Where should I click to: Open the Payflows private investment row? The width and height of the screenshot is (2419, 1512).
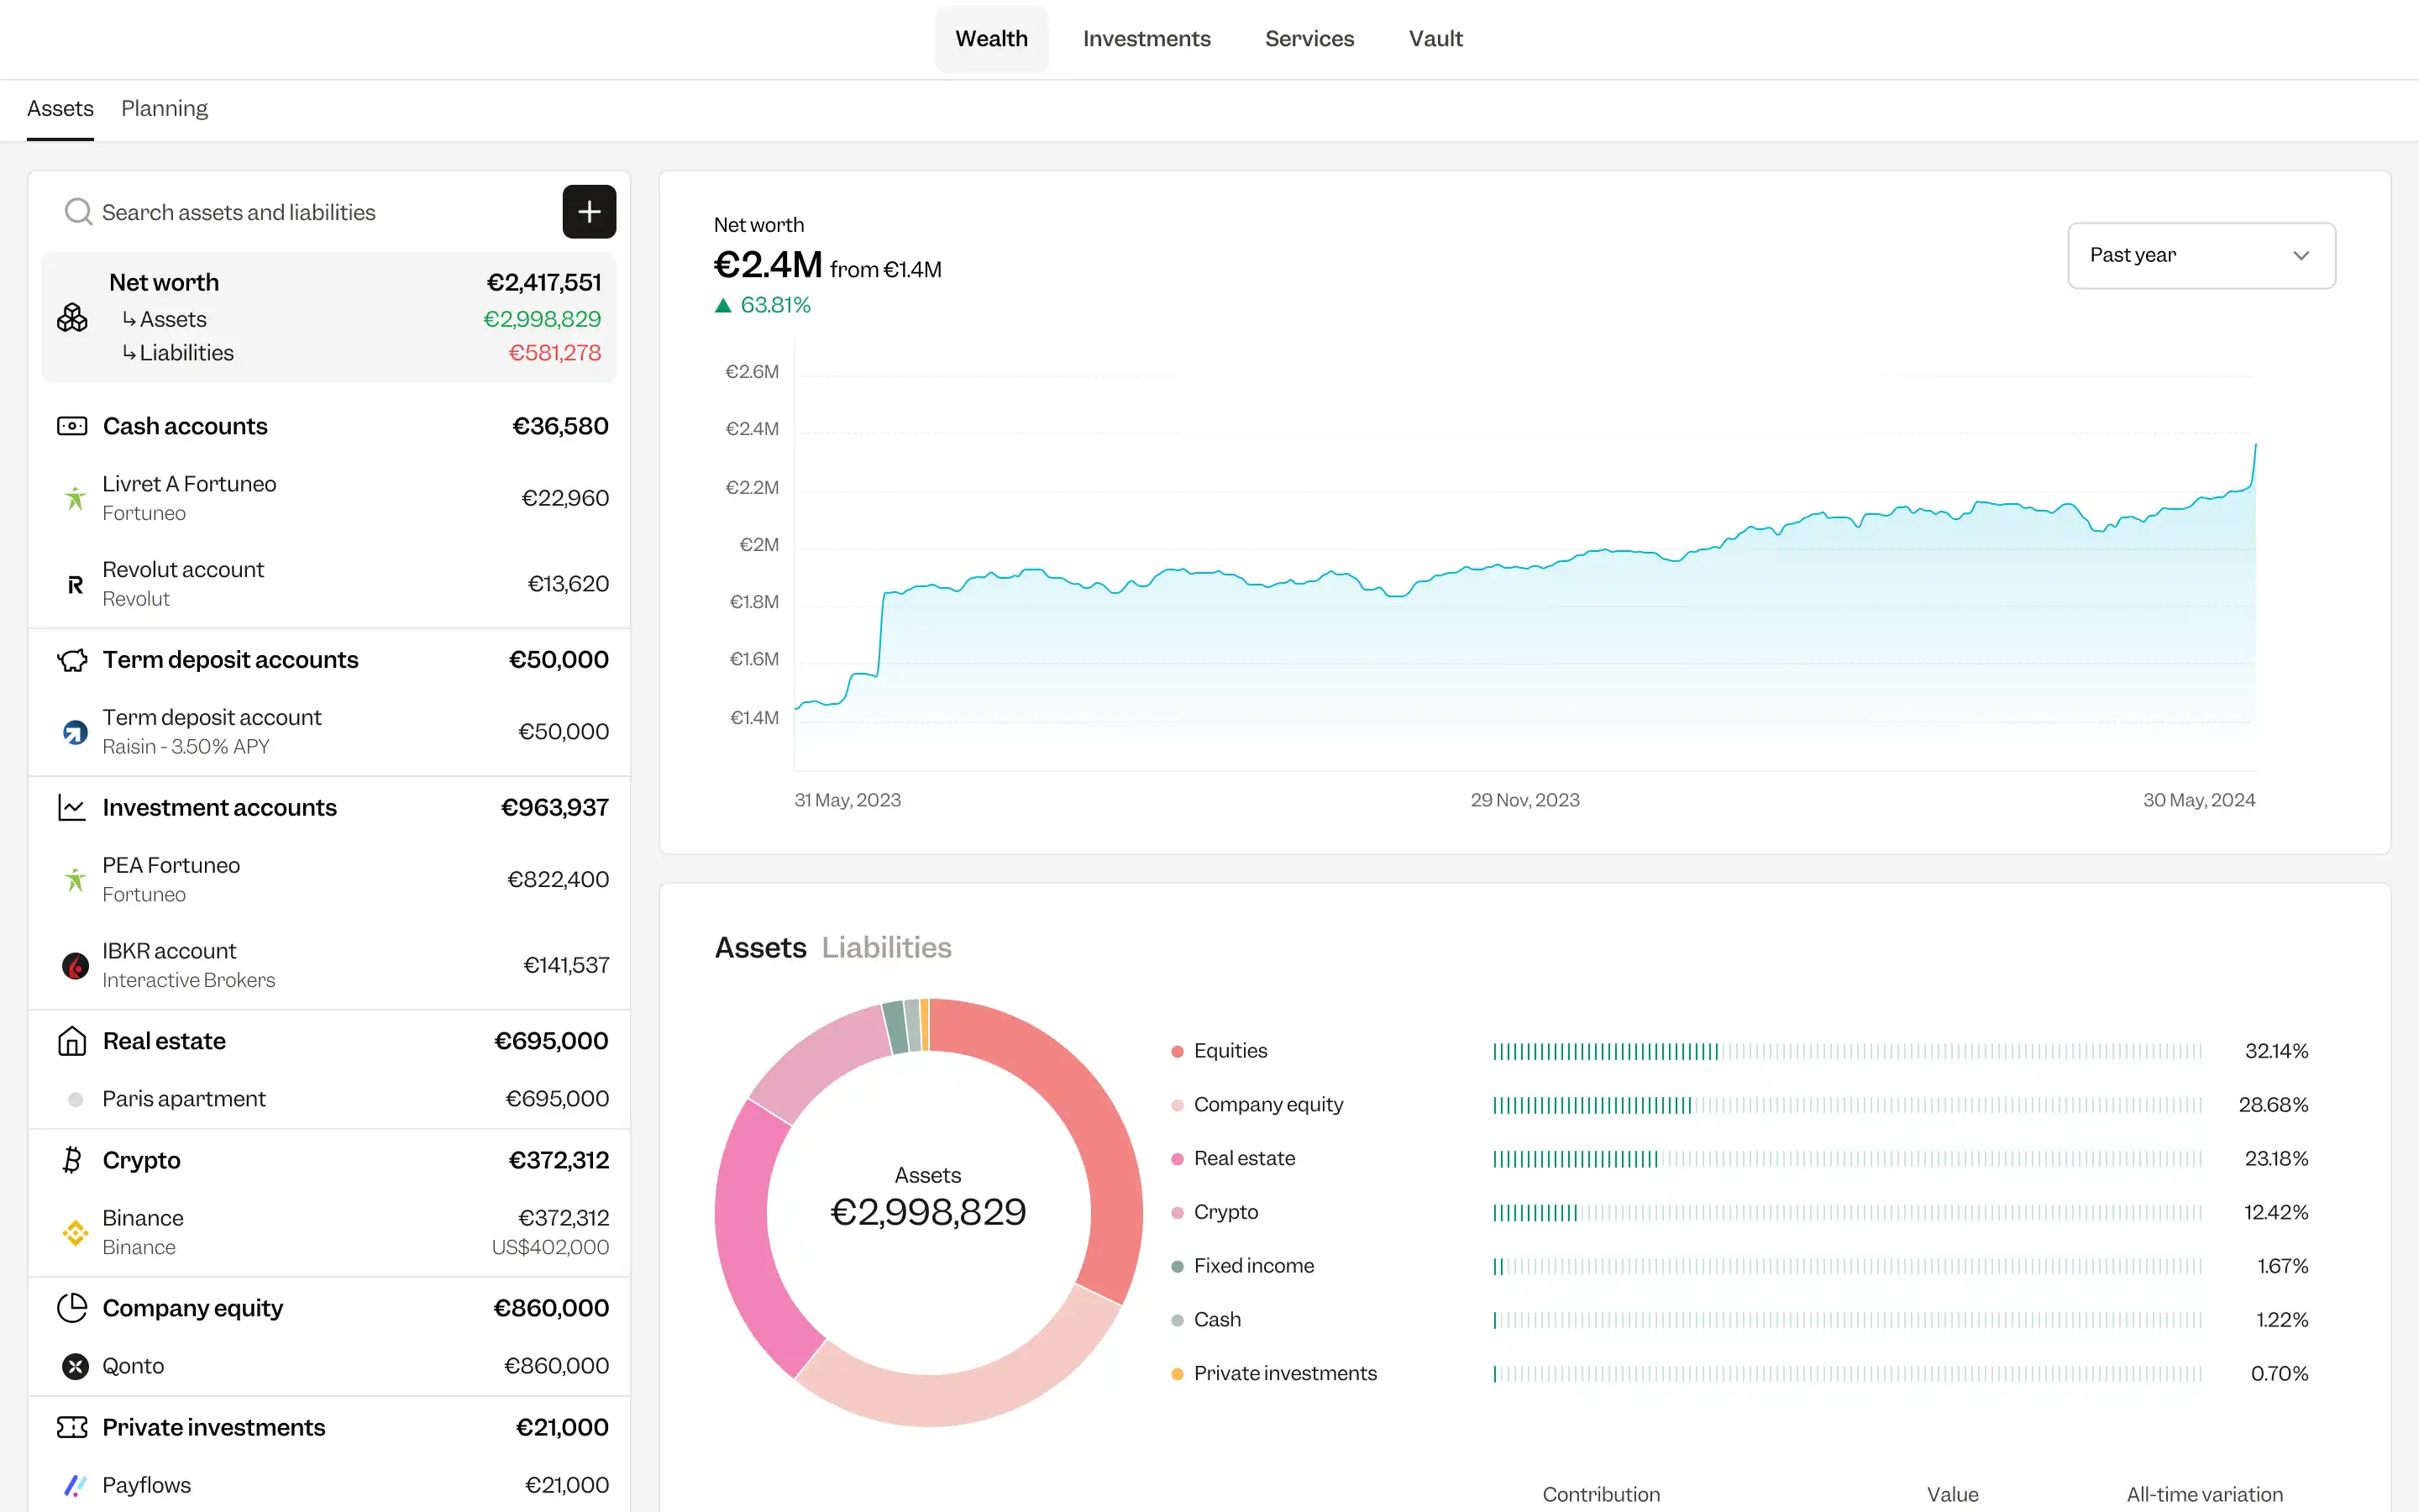pyautogui.click(x=329, y=1485)
